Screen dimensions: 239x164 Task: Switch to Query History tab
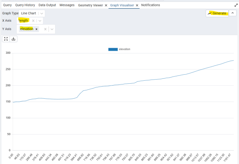point(25,5)
